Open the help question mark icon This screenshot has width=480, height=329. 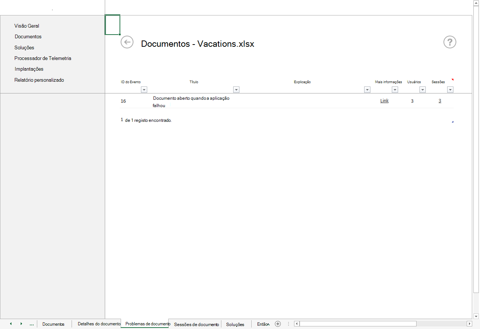(x=450, y=42)
